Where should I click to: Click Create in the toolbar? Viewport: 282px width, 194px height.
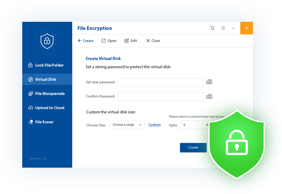click(85, 40)
